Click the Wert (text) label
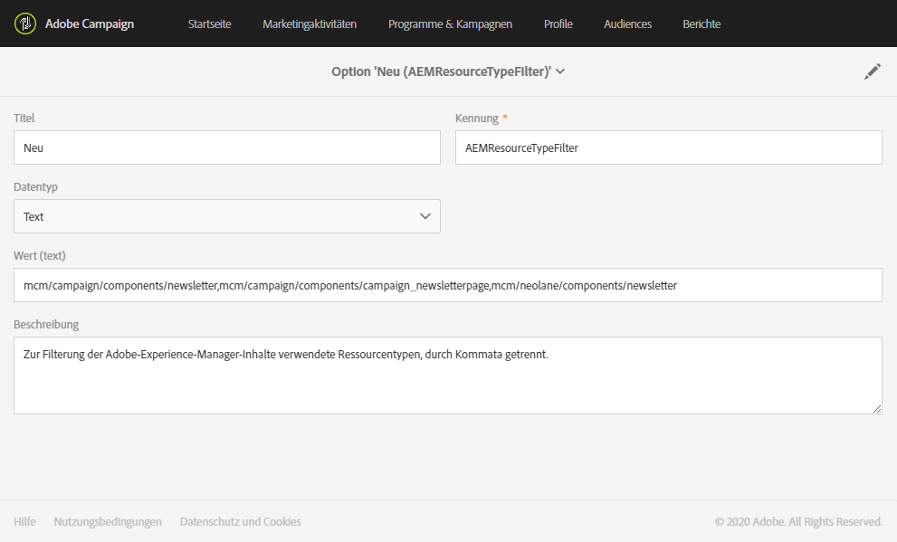Screen dimensions: 897x542 point(40,255)
